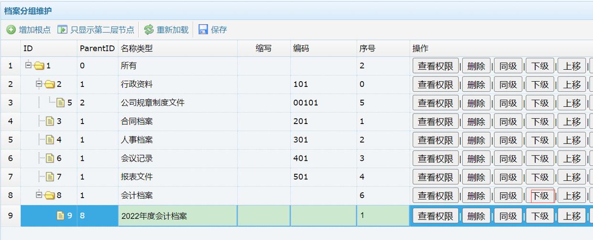
Task: Sort by the 序号 column header
Action: (367, 48)
